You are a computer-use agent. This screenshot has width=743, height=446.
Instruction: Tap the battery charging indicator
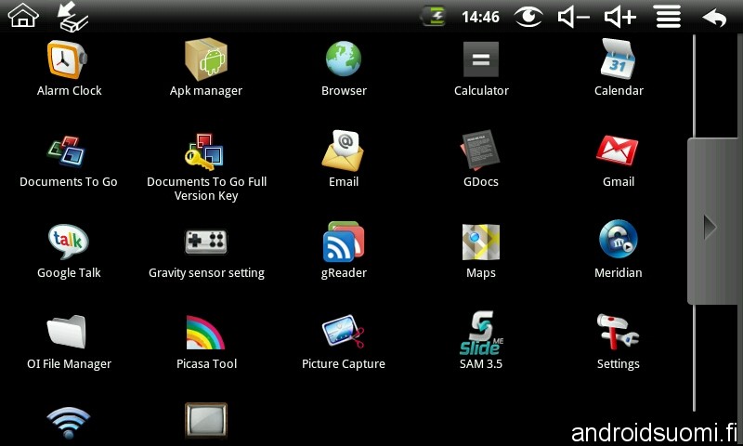point(434,17)
